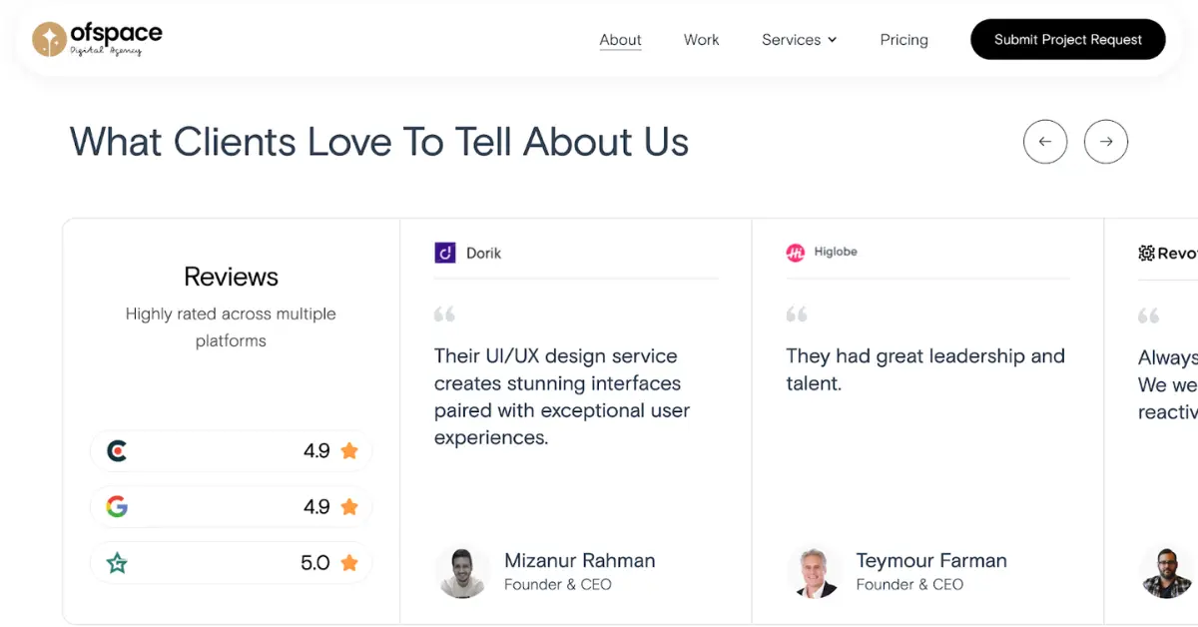Select the Revolut company logo icon
Viewport: 1198px width, 627px height.
(x=1146, y=253)
